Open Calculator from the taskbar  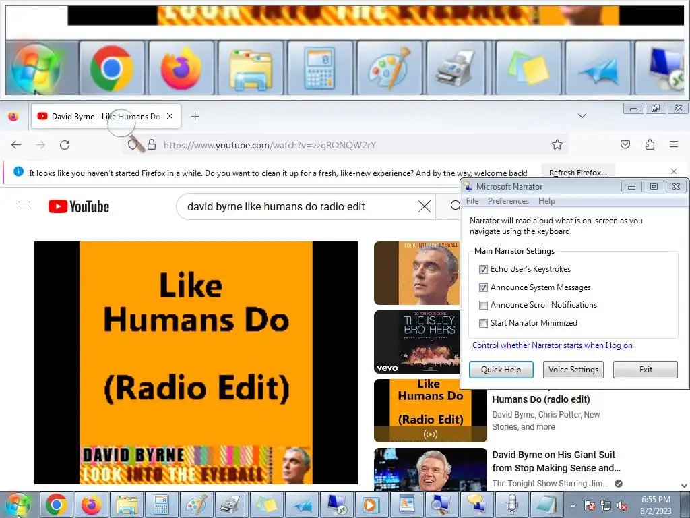162,505
